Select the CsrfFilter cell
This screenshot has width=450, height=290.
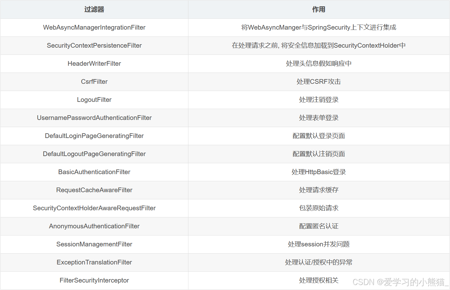point(94,82)
